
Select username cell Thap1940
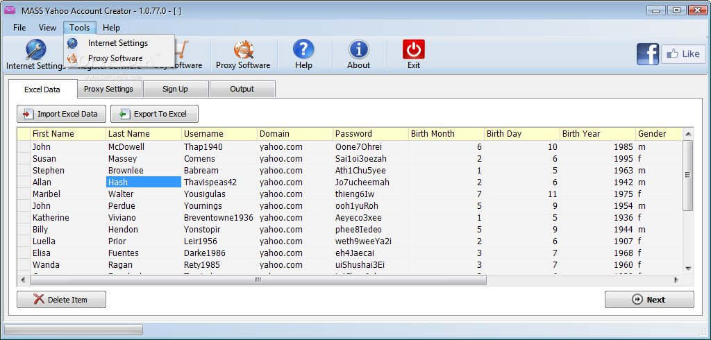pos(219,147)
